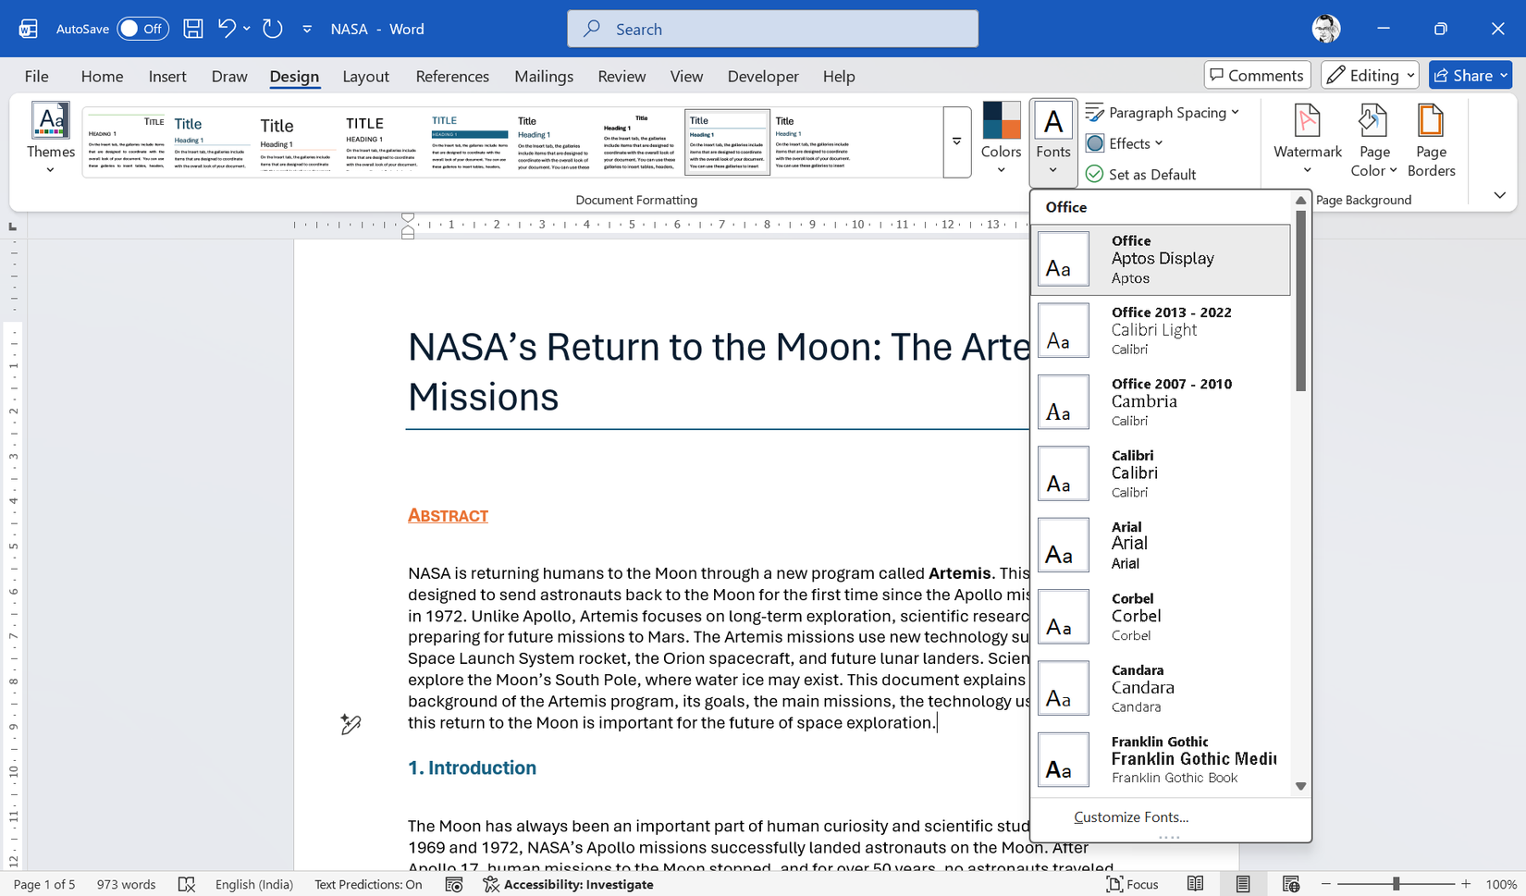Open the Paragraph Spacing dropdown

(1163, 112)
